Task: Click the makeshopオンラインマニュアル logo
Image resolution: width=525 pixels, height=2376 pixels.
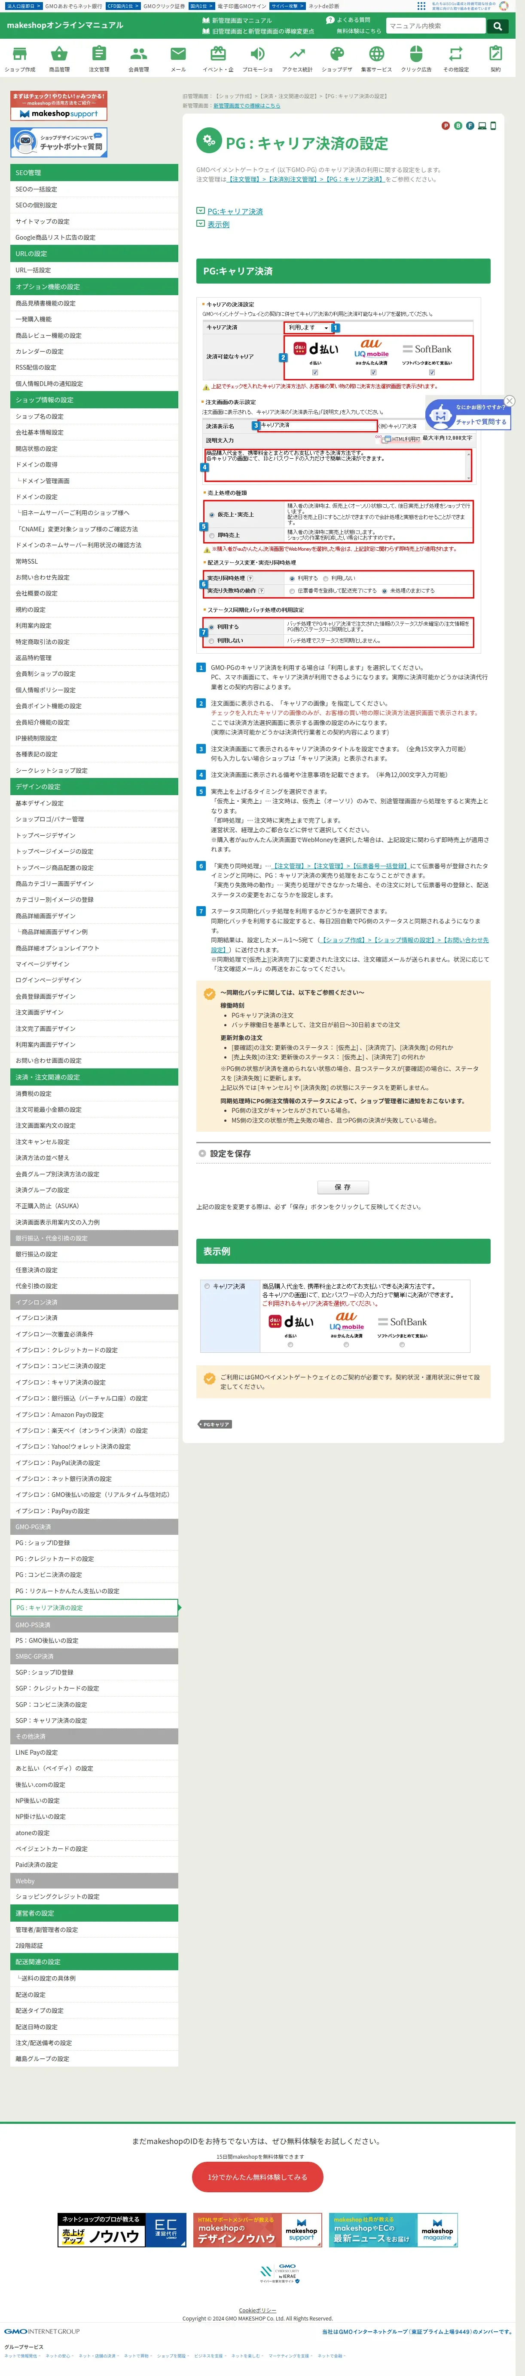Action: tap(64, 26)
